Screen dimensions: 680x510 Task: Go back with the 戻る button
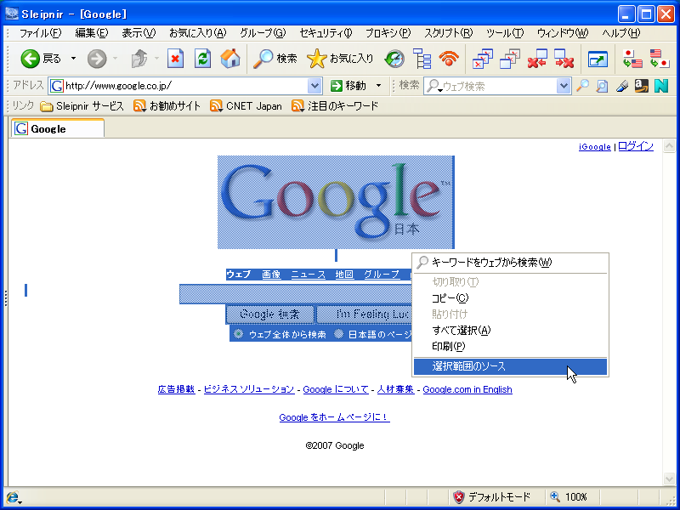(41, 59)
